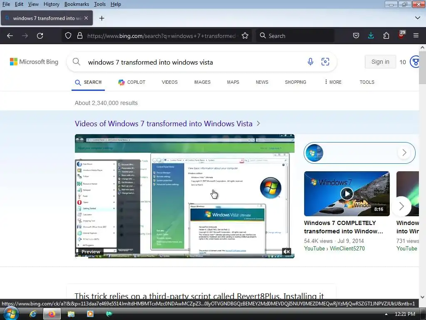Select the SEARCH tab
The image size is (426, 320).
coord(88,82)
